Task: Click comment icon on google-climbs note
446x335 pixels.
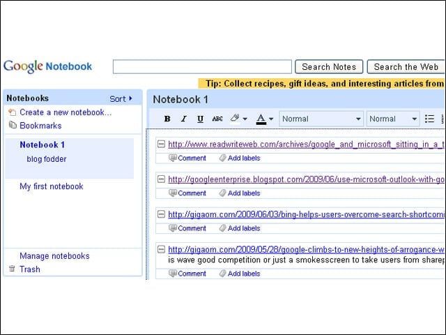Action: click(x=173, y=273)
